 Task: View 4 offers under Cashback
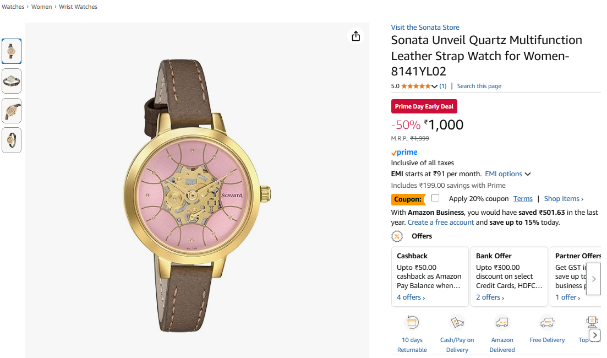411,297
